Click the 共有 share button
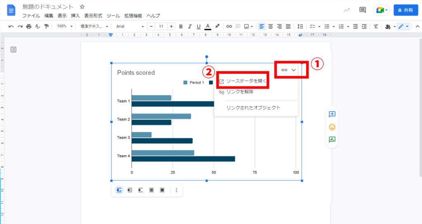Viewport: 422px width, 224px height. (x=406, y=10)
